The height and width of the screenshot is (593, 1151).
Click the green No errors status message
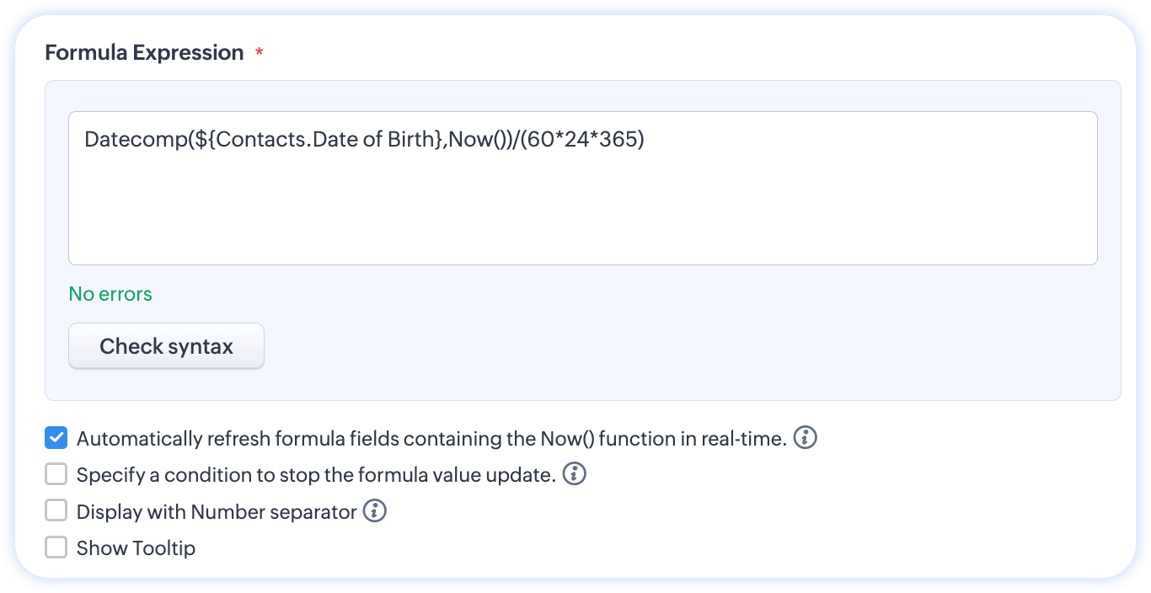pos(110,294)
